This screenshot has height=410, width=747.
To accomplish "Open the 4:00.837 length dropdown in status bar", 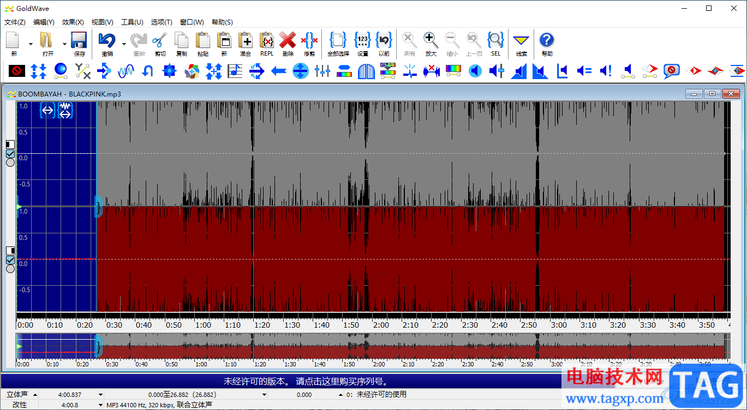I will click(100, 395).
